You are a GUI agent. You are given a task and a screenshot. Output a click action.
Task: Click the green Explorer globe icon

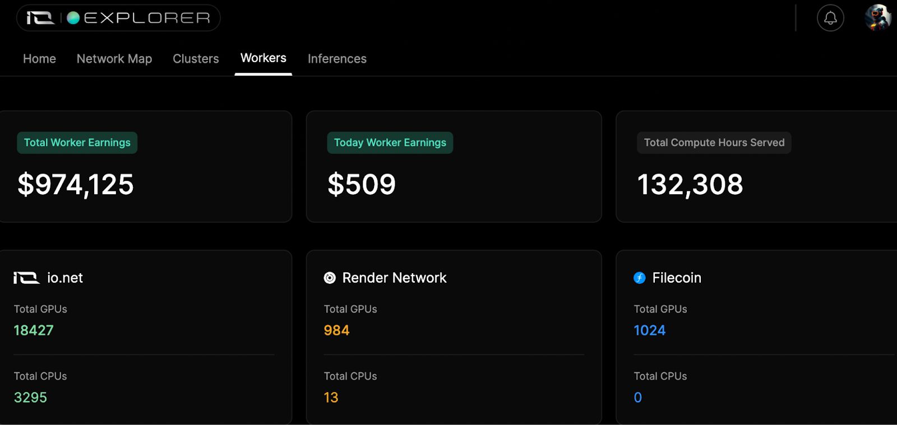(x=73, y=18)
